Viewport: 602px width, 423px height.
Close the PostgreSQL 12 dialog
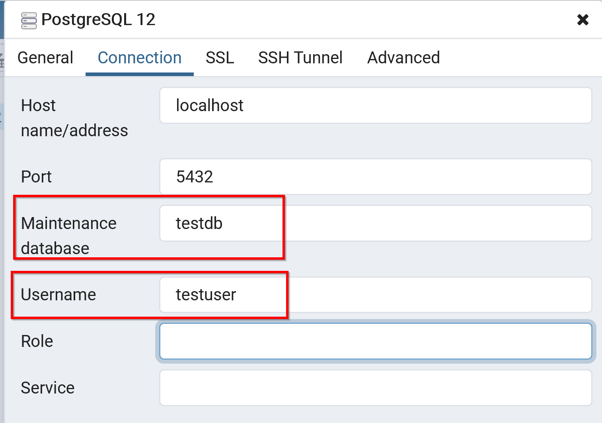583,20
